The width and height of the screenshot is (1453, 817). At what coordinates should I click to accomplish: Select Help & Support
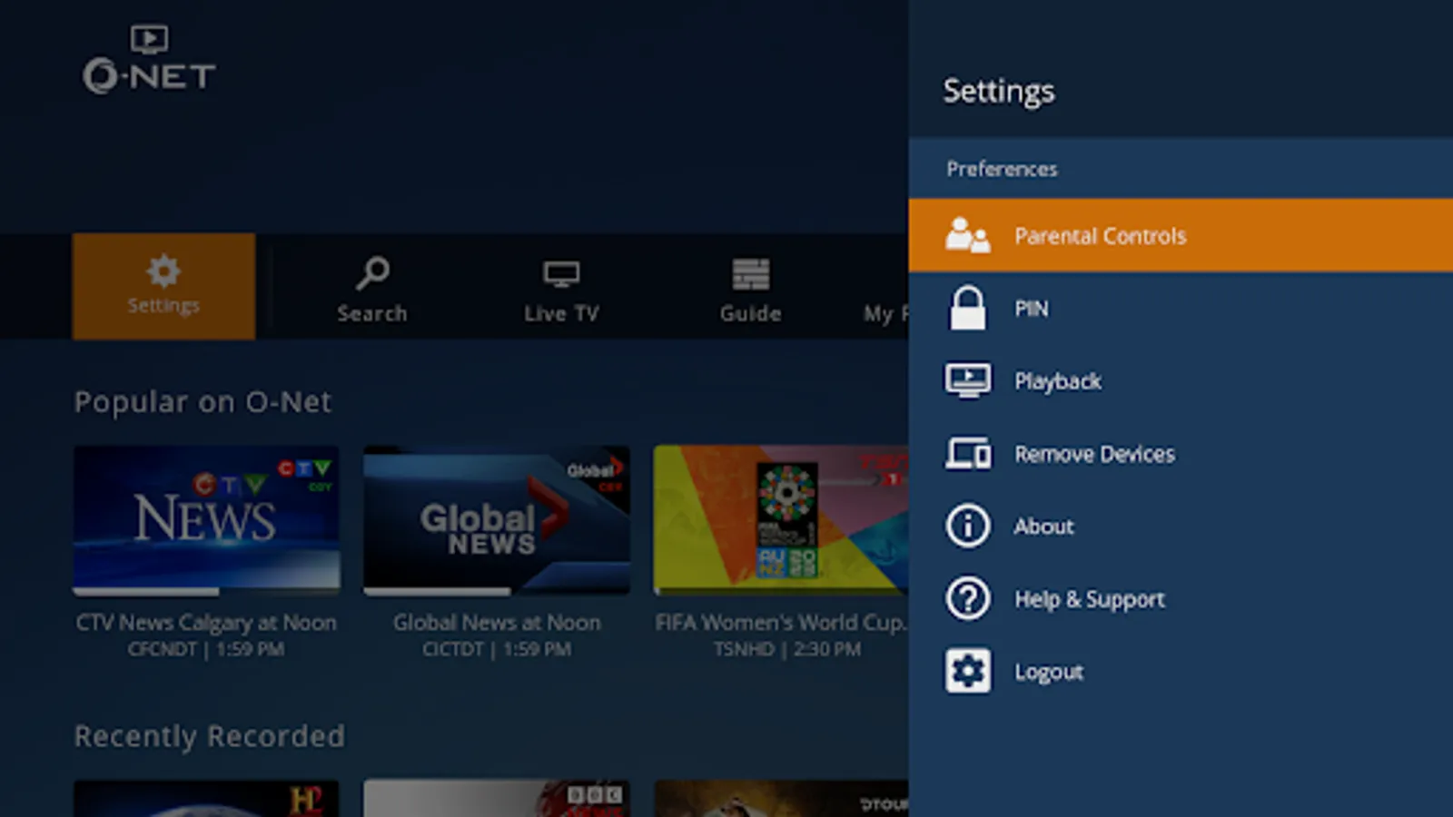pos(1181,599)
